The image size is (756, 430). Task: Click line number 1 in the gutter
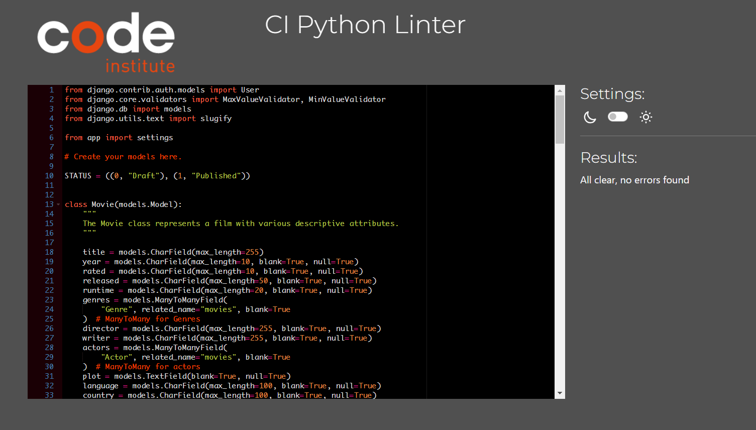(x=51, y=90)
